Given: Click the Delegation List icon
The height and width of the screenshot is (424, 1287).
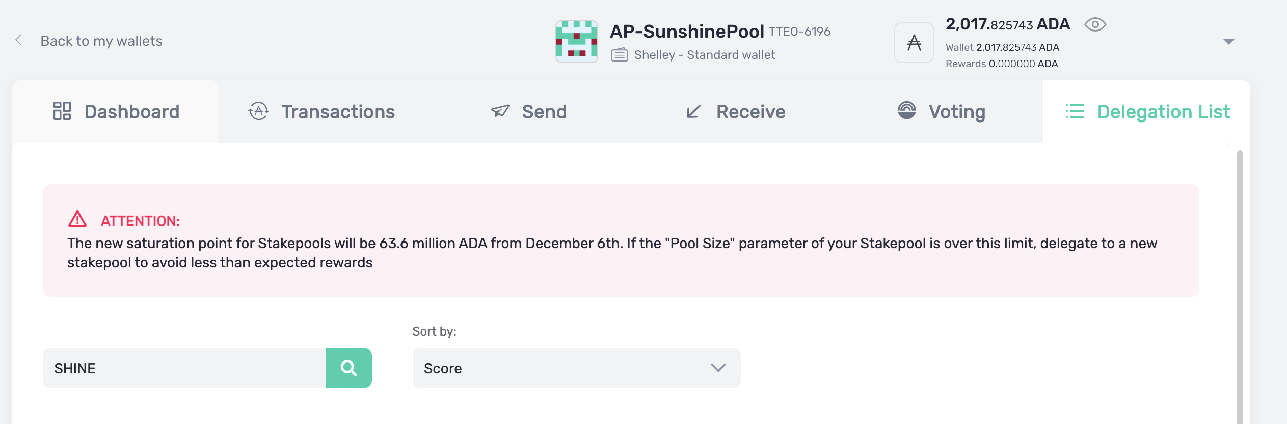Looking at the screenshot, I should pos(1075,111).
